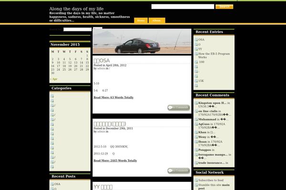The height and width of the screenshot is (190, 286).
Task: Click Read More: 2445 Words Totally
Action: click(115, 161)
